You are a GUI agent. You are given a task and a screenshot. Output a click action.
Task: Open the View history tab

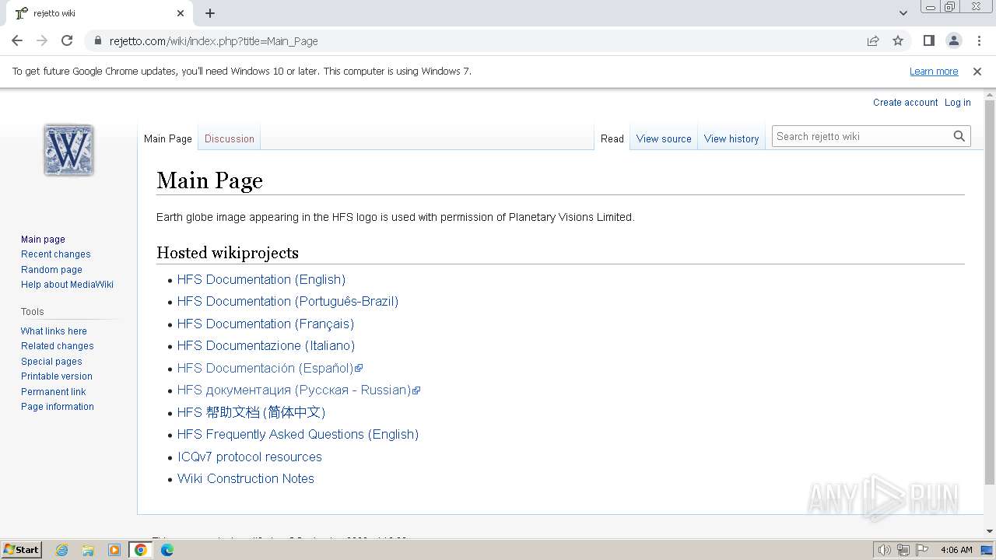pyautogui.click(x=731, y=138)
